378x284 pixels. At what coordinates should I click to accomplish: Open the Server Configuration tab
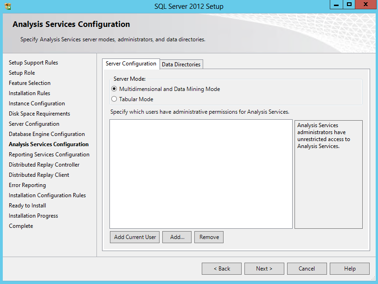click(x=131, y=64)
